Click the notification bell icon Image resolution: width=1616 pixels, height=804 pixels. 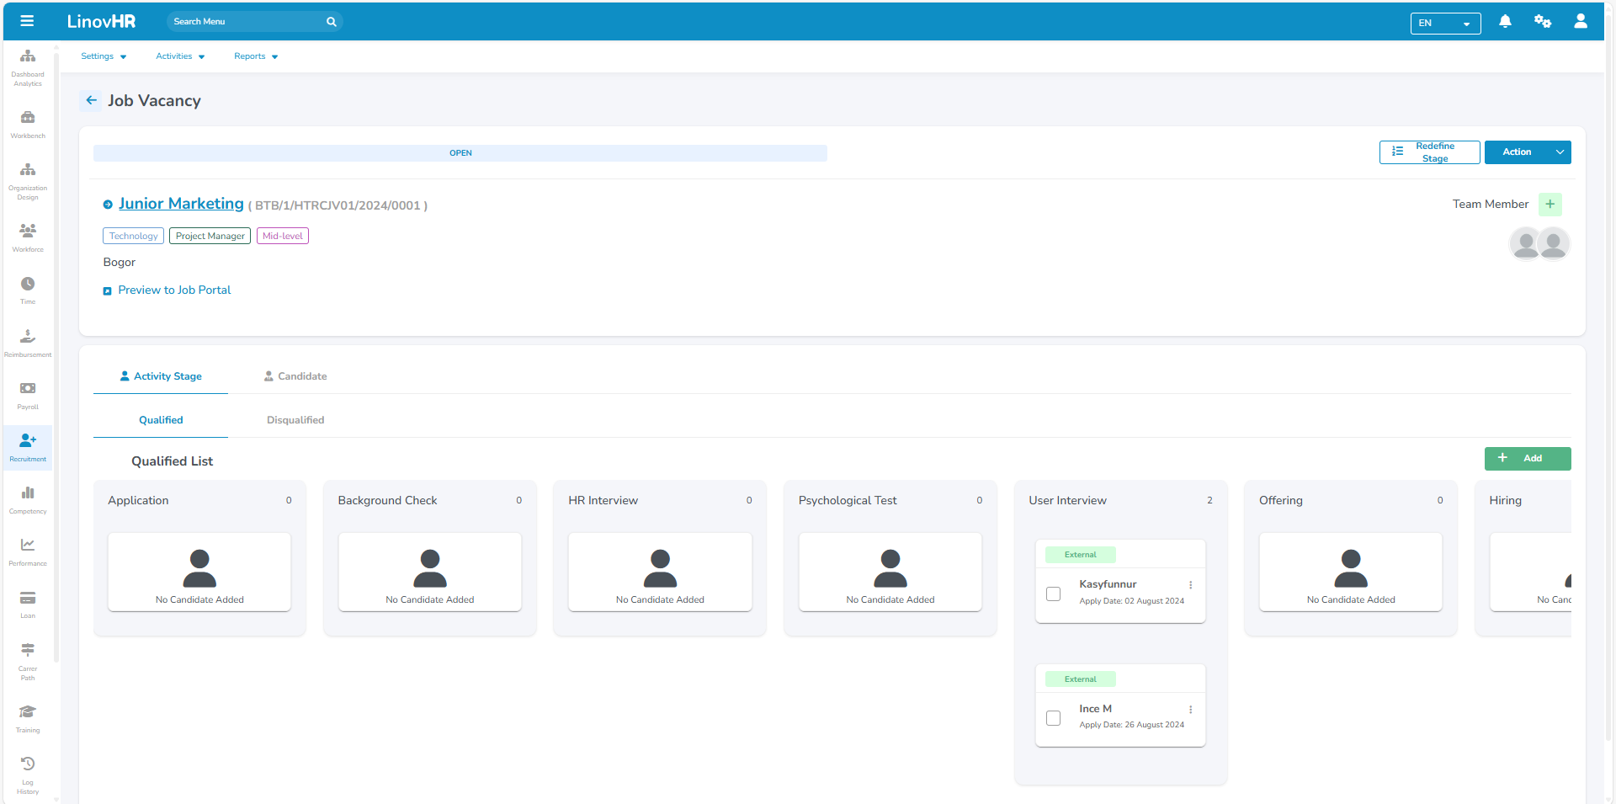click(x=1505, y=22)
